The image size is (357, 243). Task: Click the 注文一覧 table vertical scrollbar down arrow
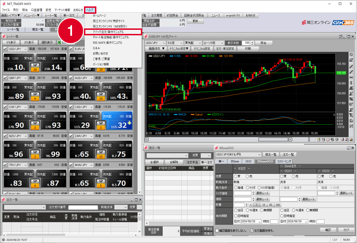pyautogui.click(x=139, y=232)
